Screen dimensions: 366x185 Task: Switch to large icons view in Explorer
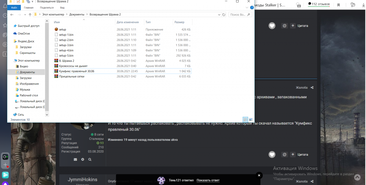point(251,119)
